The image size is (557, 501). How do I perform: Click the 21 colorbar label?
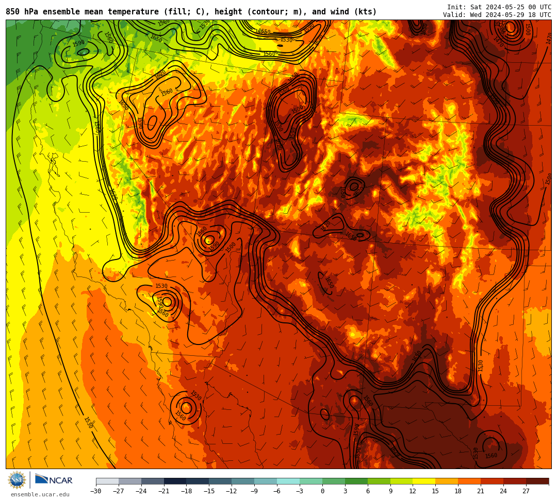481,491
